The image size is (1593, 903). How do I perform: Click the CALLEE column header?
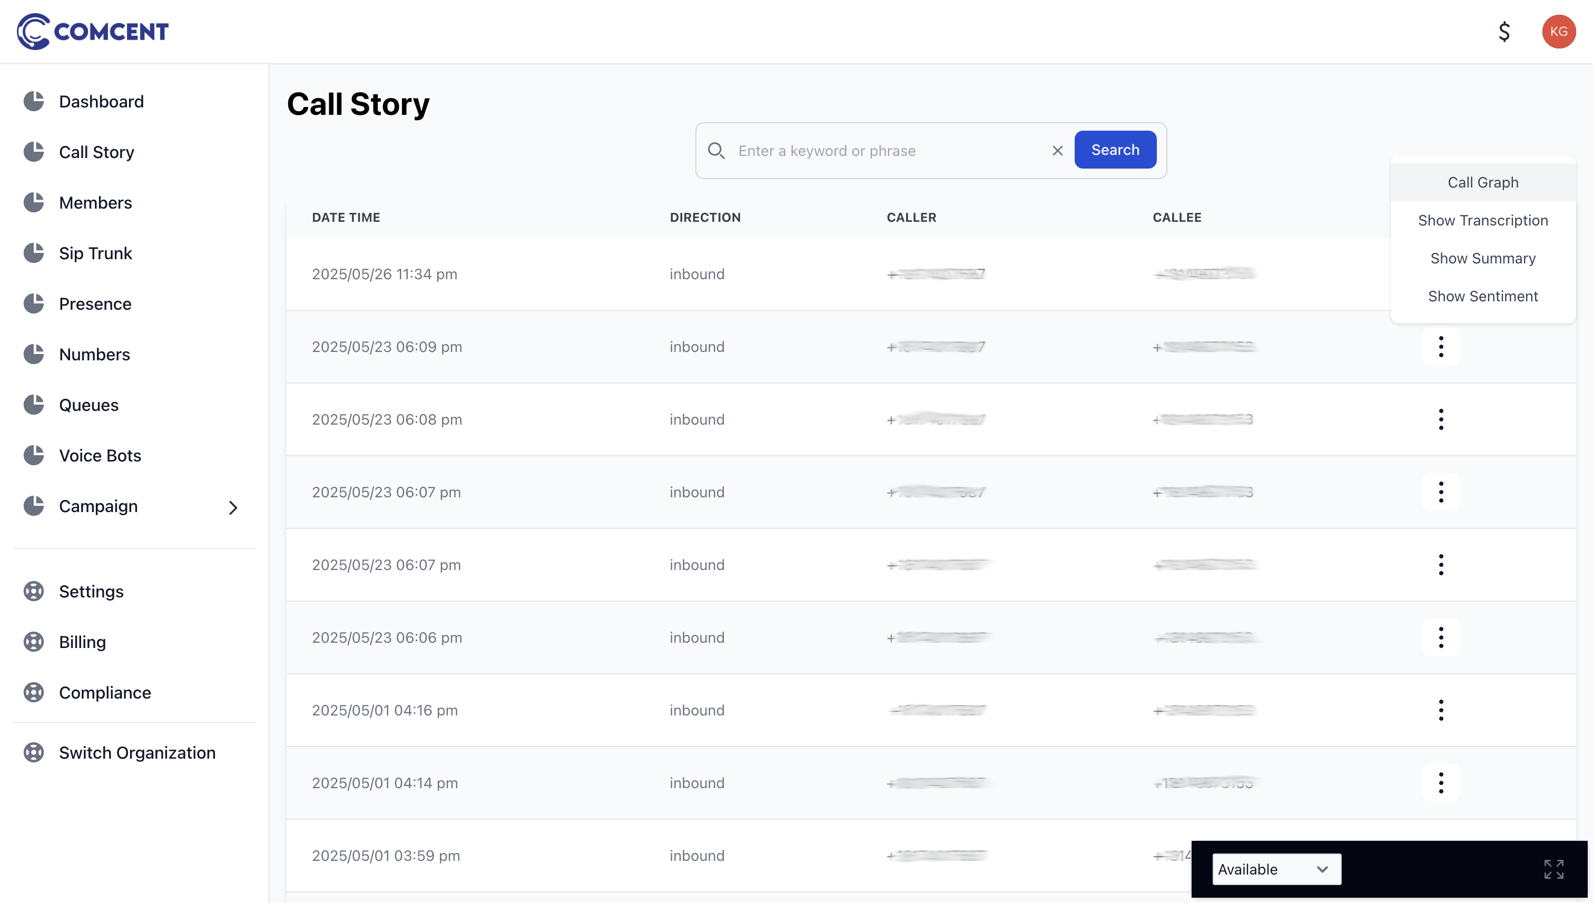click(1176, 217)
